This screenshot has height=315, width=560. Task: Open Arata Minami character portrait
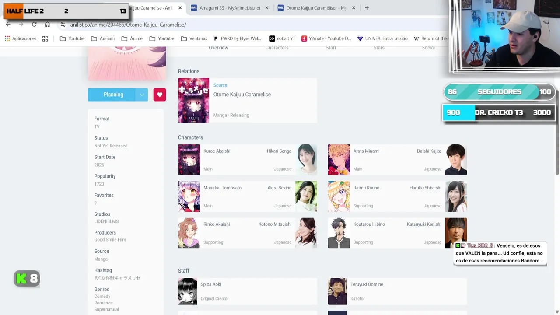pyautogui.click(x=339, y=160)
